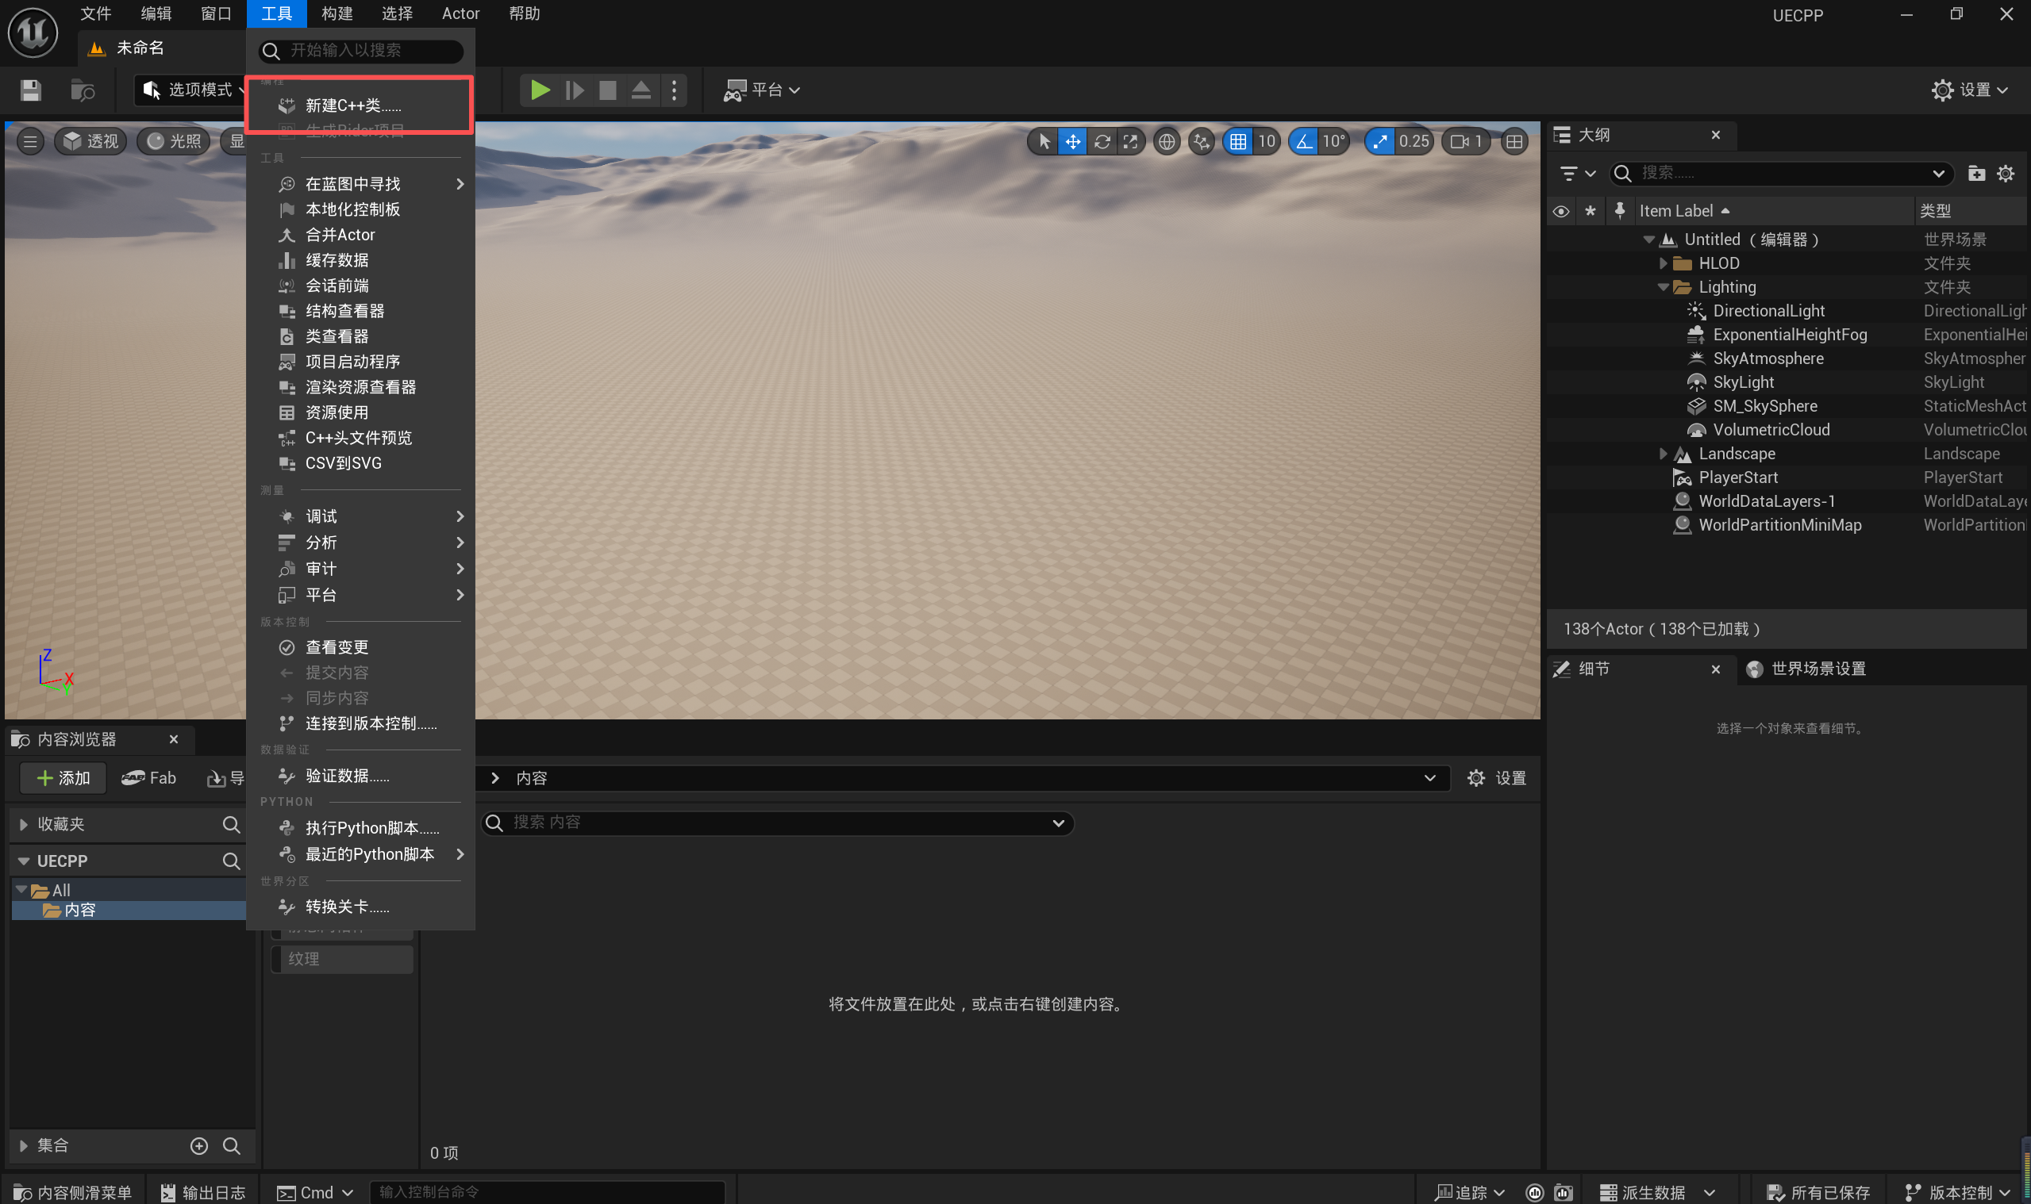This screenshot has width=2031, height=1204.
Task: Click the create new folder icon in outliner
Action: 1975,174
